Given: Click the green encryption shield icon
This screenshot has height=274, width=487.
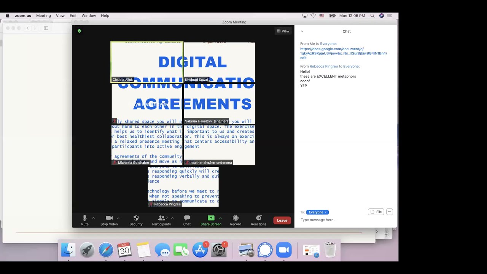Looking at the screenshot, I should tap(79, 31).
